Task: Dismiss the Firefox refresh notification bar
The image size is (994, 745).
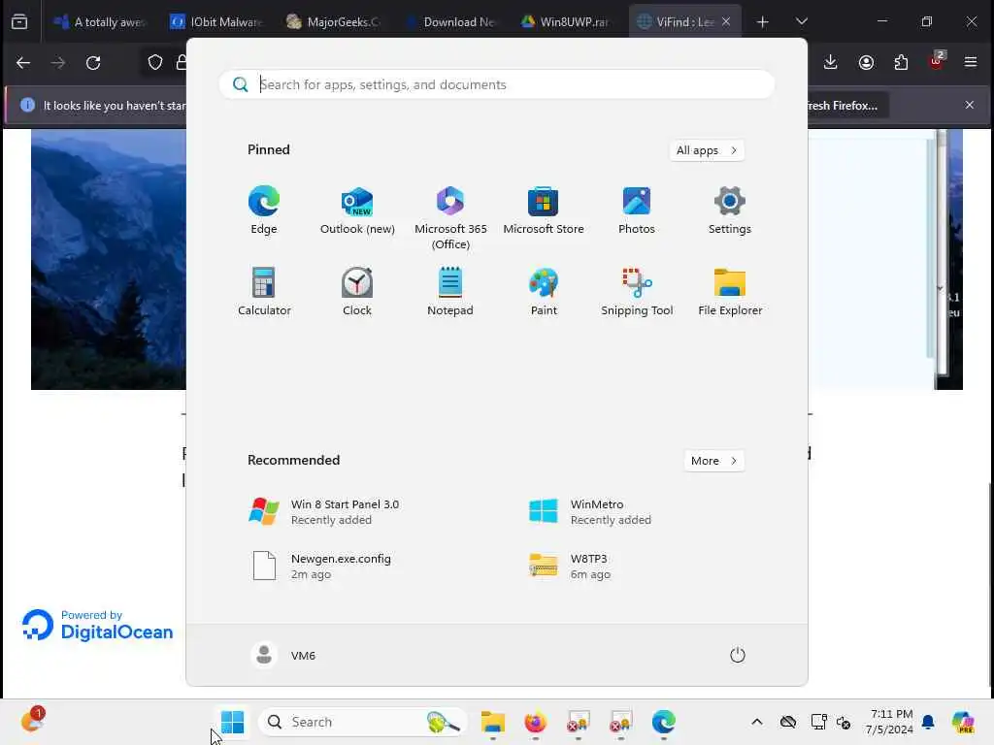Action: pyautogui.click(x=970, y=105)
